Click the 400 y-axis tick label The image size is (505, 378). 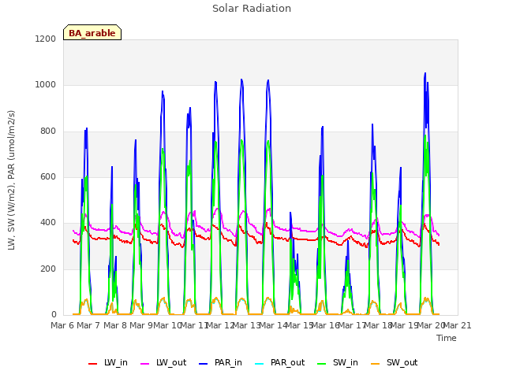48,222
